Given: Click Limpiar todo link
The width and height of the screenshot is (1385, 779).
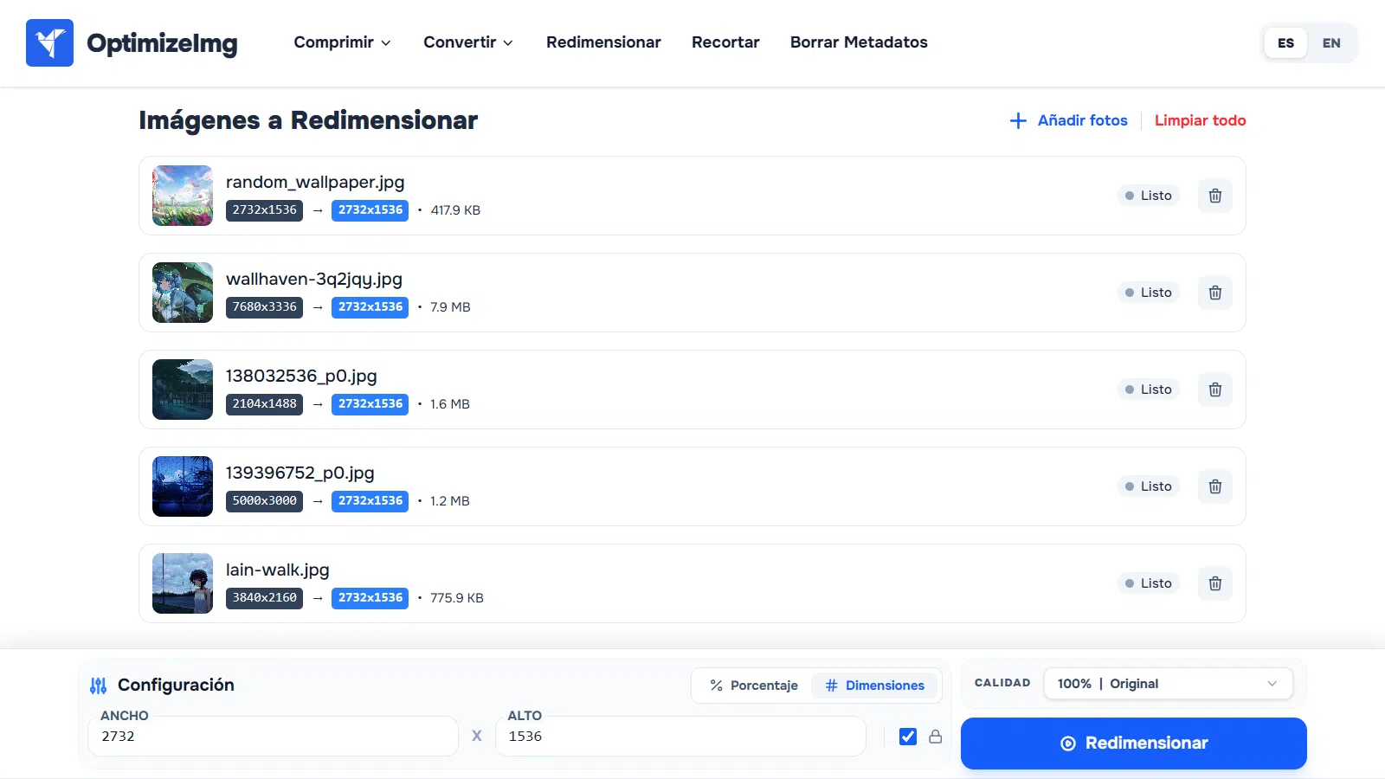Looking at the screenshot, I should (1200, 120).
